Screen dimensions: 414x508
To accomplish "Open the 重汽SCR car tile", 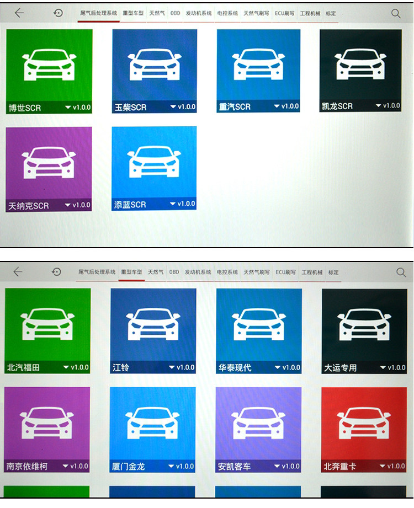I will point(258,71).
